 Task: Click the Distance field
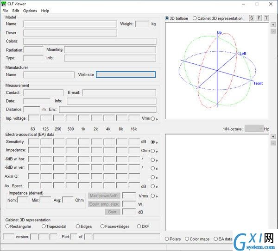pos(32,110)
